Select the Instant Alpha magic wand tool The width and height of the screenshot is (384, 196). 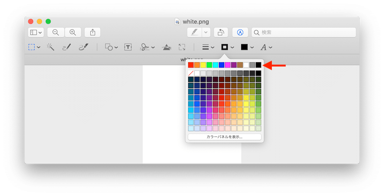pos(50,47)
